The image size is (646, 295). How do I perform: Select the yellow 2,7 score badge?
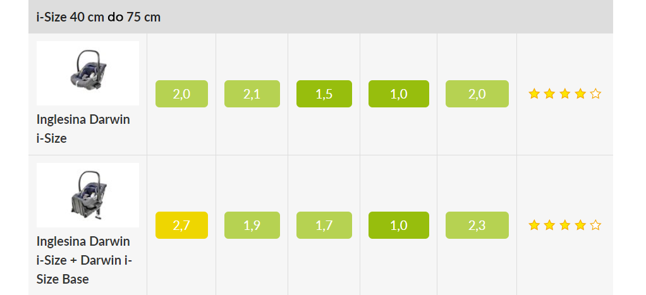[x=181, y=225]
